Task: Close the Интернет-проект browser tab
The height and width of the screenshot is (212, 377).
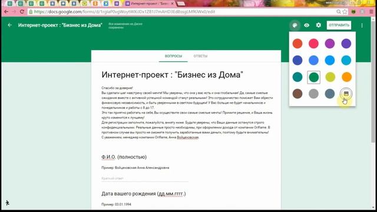Action: pos(172,4)
